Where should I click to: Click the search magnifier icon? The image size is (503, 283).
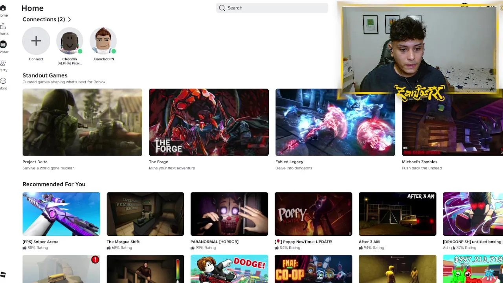pos(222,8)
